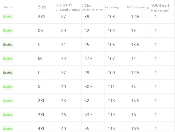Click the 111 pants length cell for XL
The image size is (175, 132).
(x=111, y=87)
